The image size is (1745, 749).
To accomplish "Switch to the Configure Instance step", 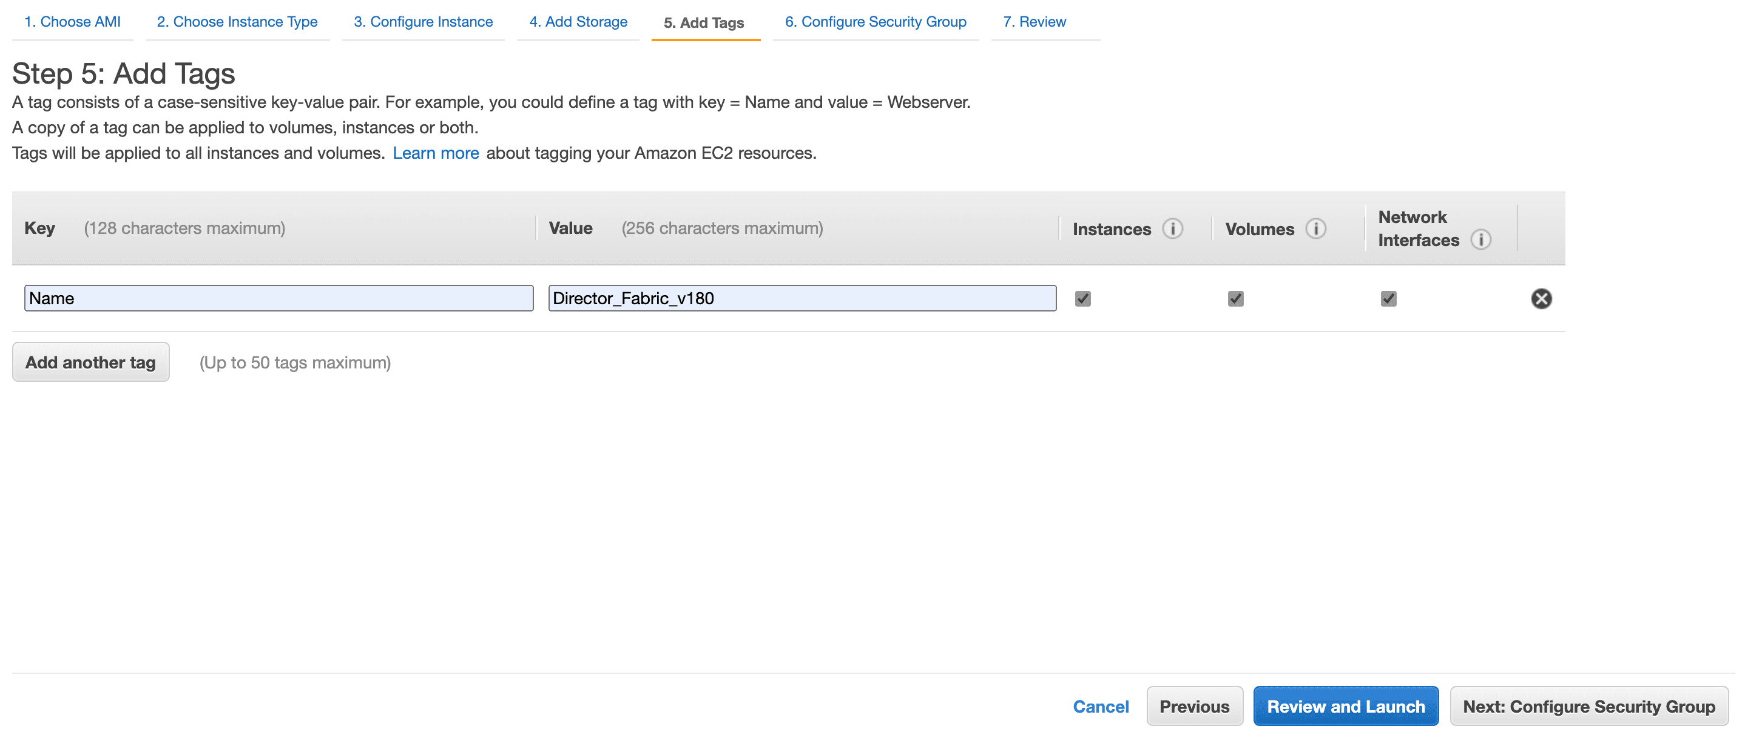I will pyautogui.click(x=423, y=22).
